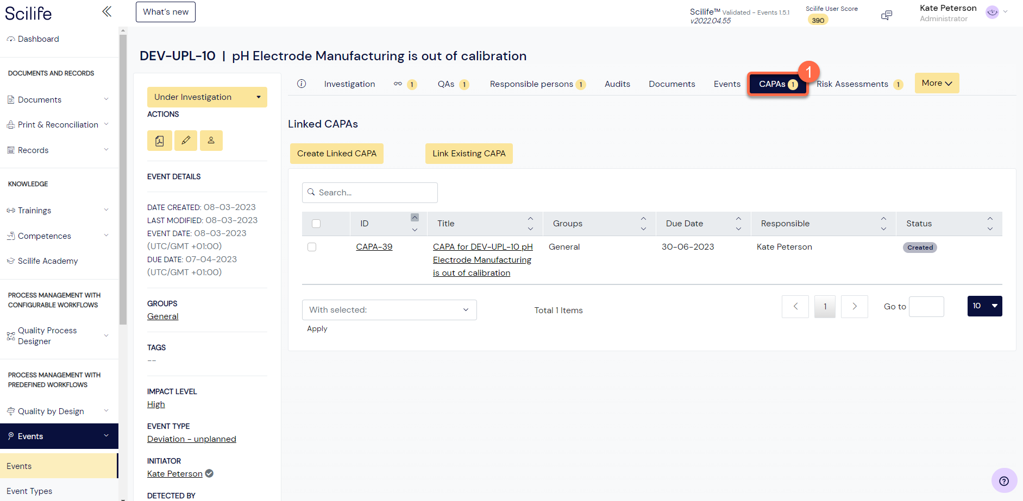Screen dimensions: 1023x501
Task: Click the Go to page input
Action: click(926, 307)
